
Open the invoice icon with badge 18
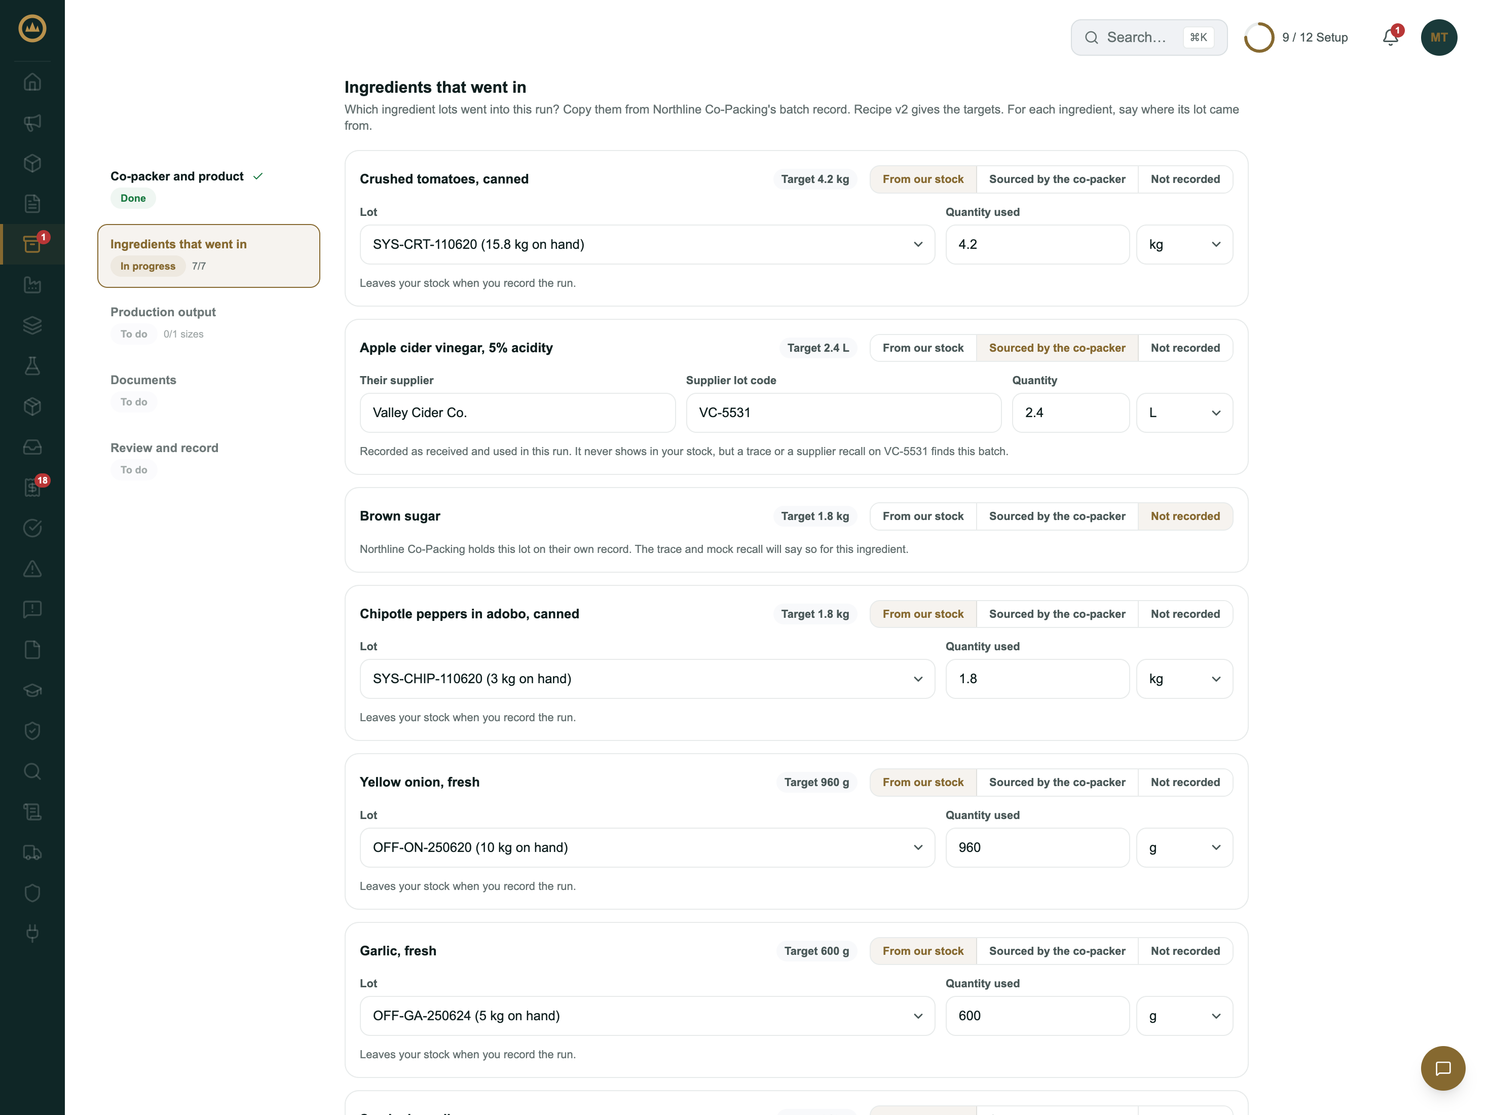pyautogui.click(x=32, y=488)
